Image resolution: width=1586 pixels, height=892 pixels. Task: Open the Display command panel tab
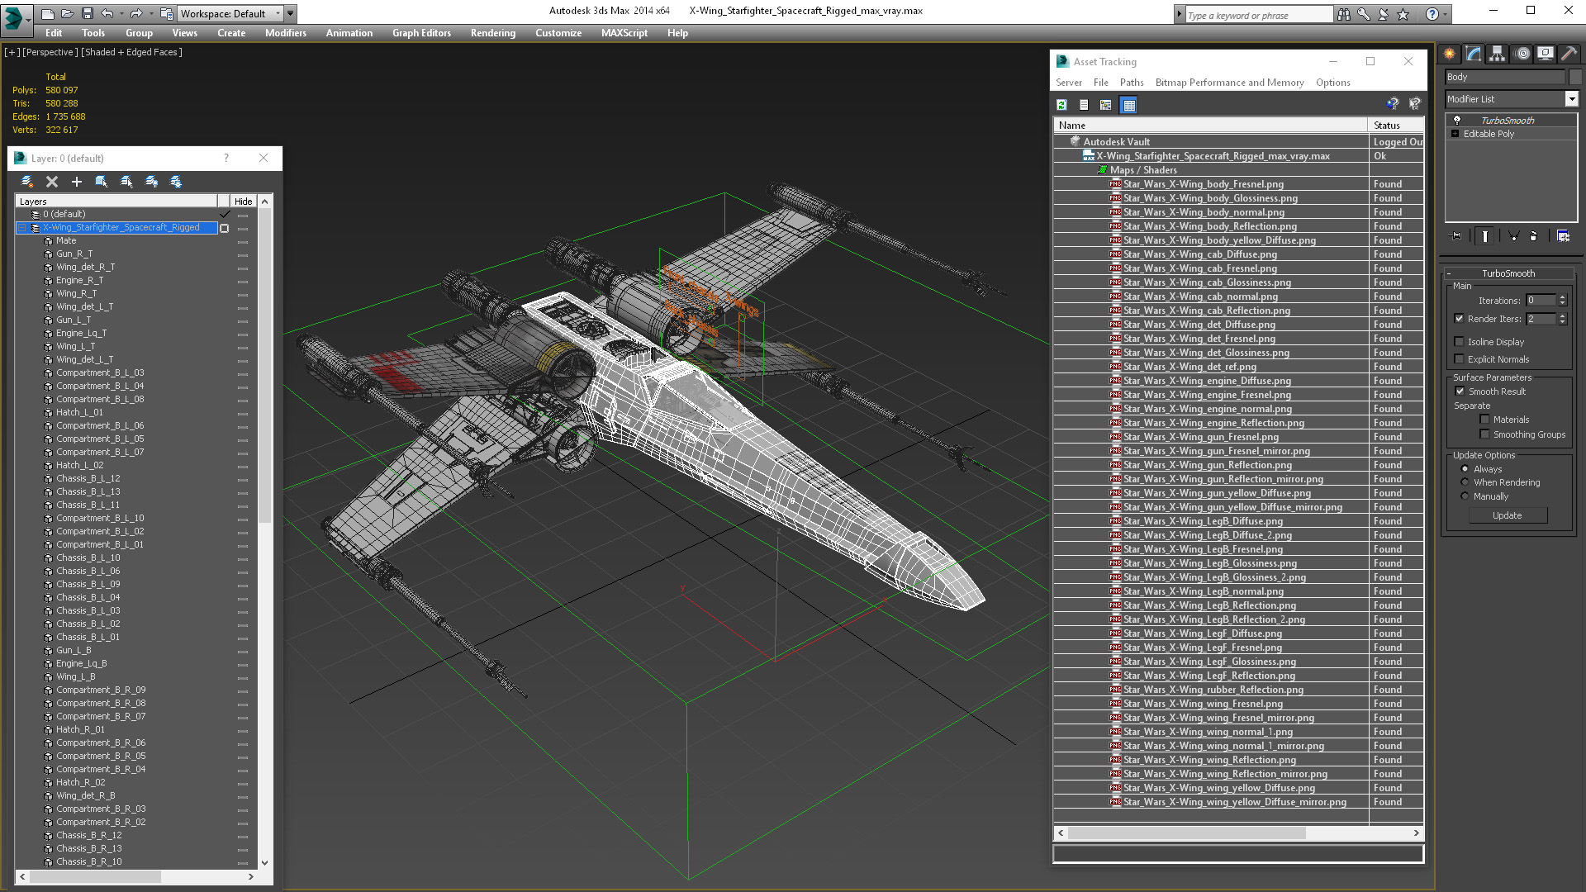1546,54
